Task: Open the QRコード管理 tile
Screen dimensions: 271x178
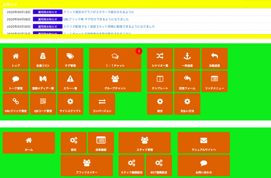Action: [x=43, y=104]
